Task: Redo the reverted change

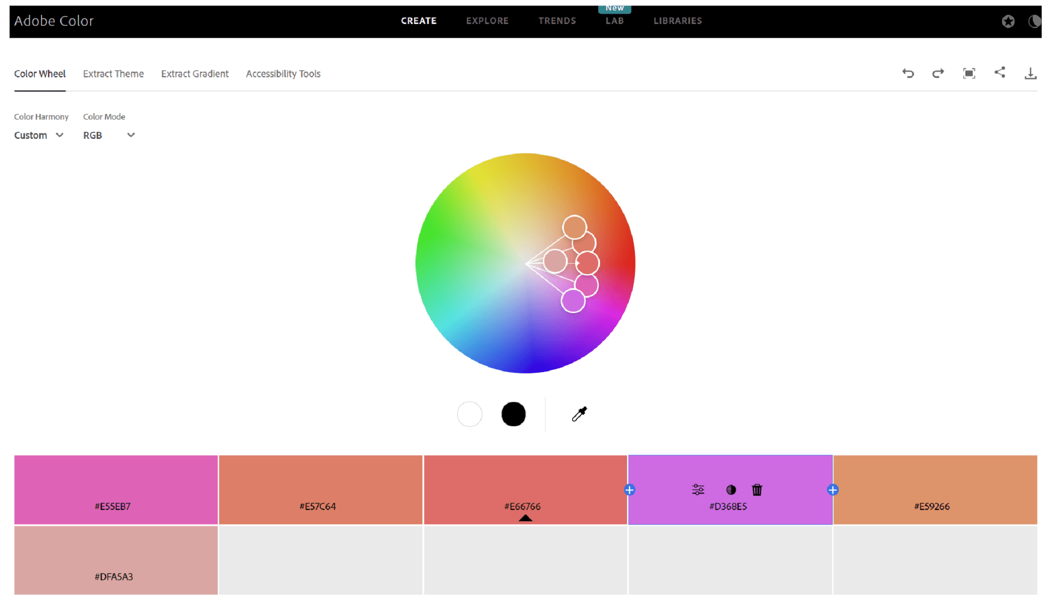Action: click(x=938, y=73)
